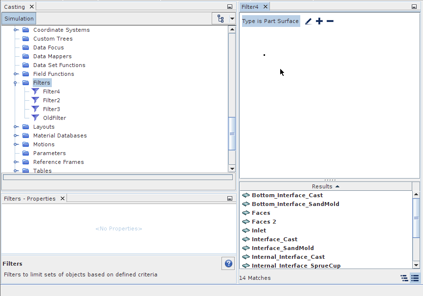Select Bottom_Interface_SandMold result
The height and width of the screenshot is (296, 423).
point(295,204)
